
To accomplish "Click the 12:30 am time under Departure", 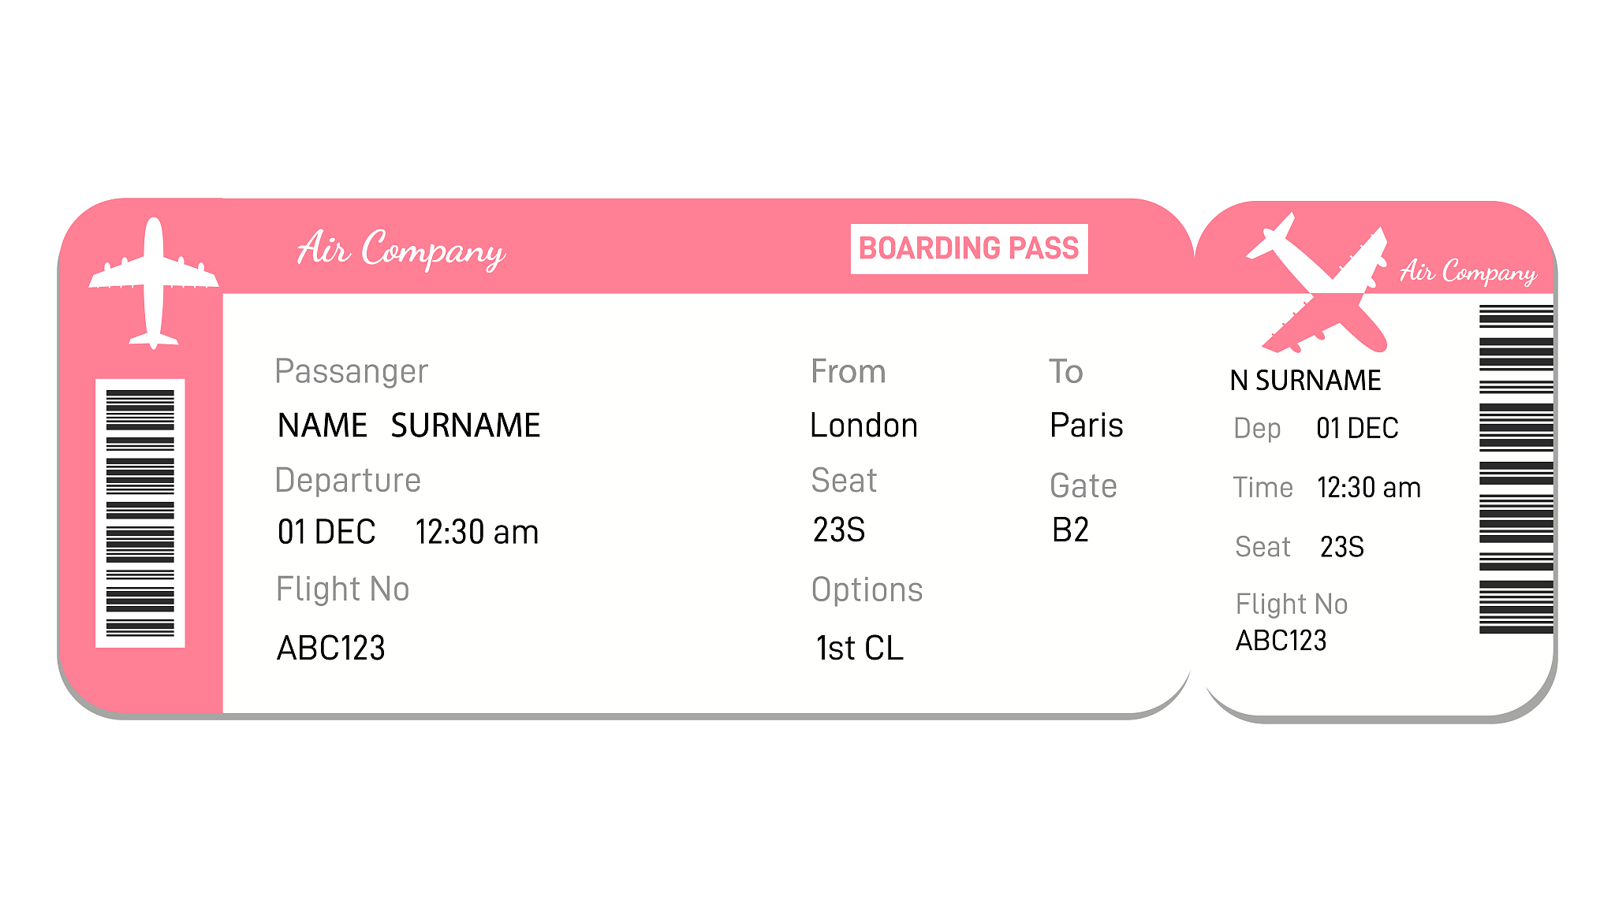I will pyautogui.click(x=477, y=532).
